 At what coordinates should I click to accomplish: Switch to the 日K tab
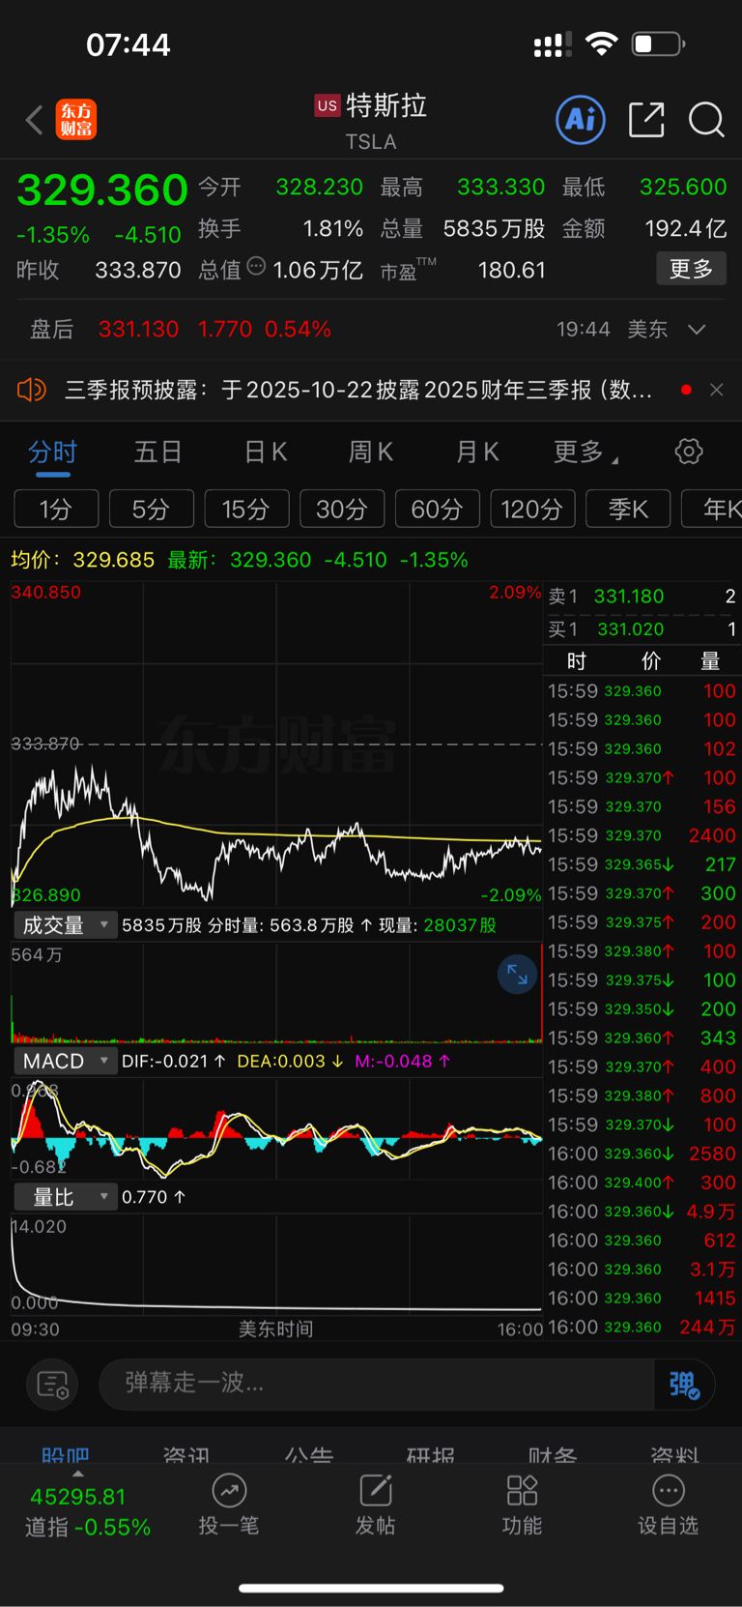click(x=266, y=452)
